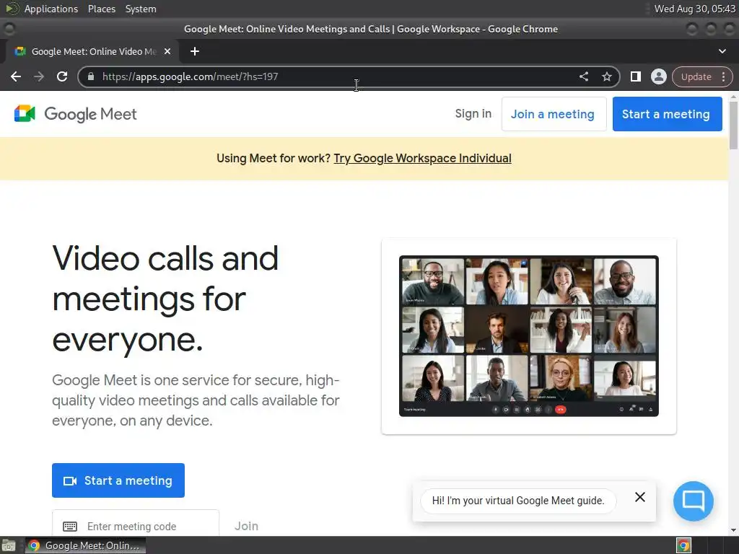This screenshot has width=739, height=554.
Task: Open the tab search dropdown chevron
Action: pyautogui.click(x=722, y=51)
